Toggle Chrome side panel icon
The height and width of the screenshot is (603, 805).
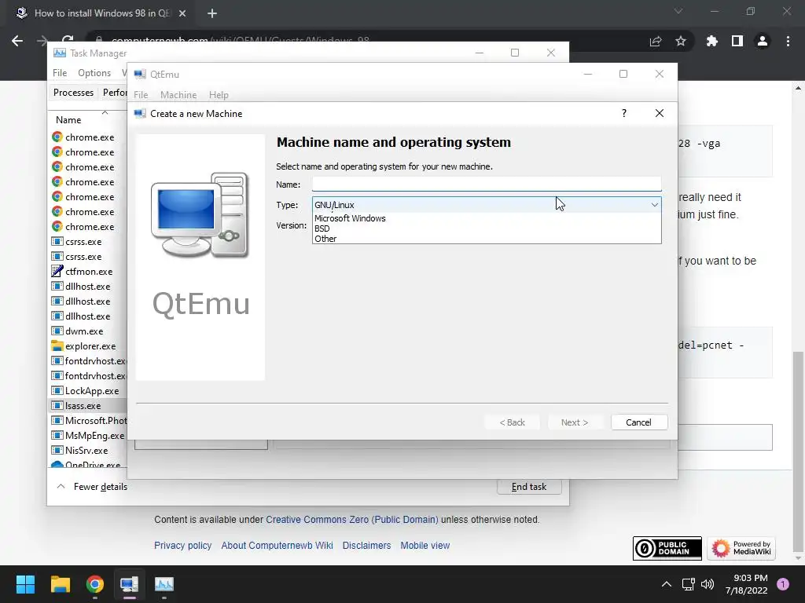(737, 41)
